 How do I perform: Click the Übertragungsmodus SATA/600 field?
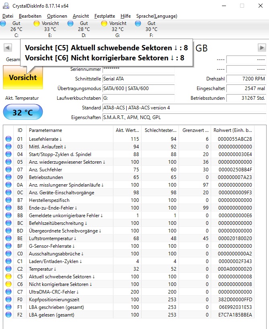(x=138, y=88)
